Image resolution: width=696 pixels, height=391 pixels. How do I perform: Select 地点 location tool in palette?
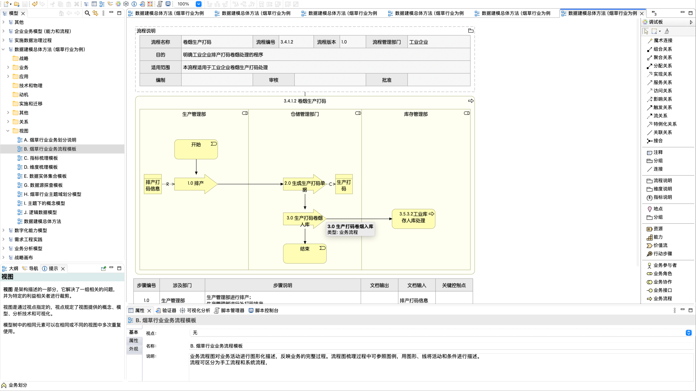tap(655, 209)
